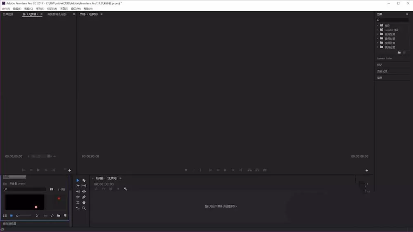Expand the 音频效果 folder
This screenshot has height=232, width=413.
(377, 34)
